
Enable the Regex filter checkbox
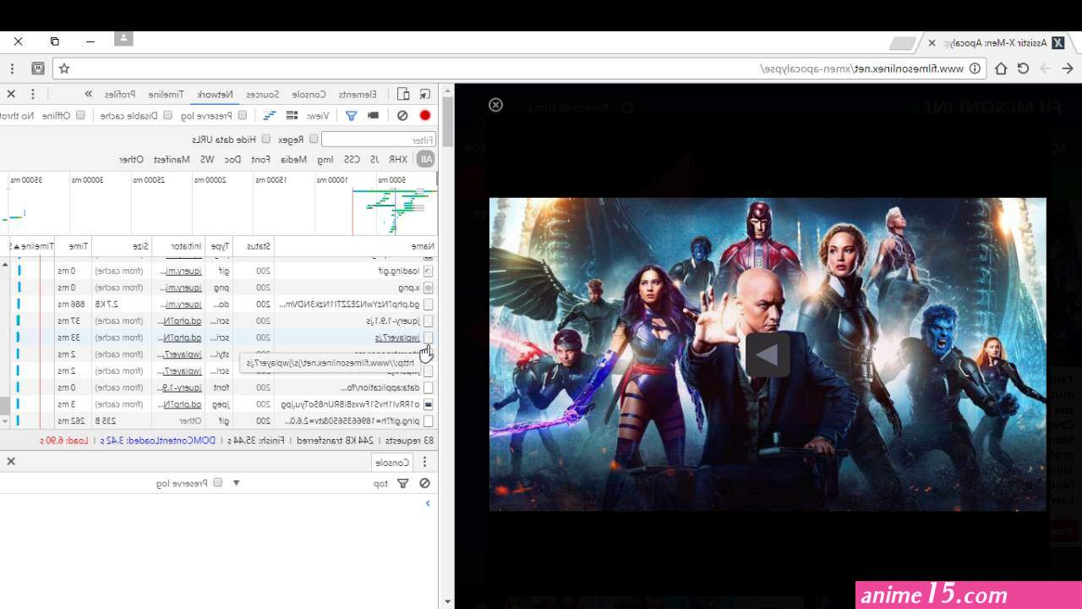tap(313, 139)
